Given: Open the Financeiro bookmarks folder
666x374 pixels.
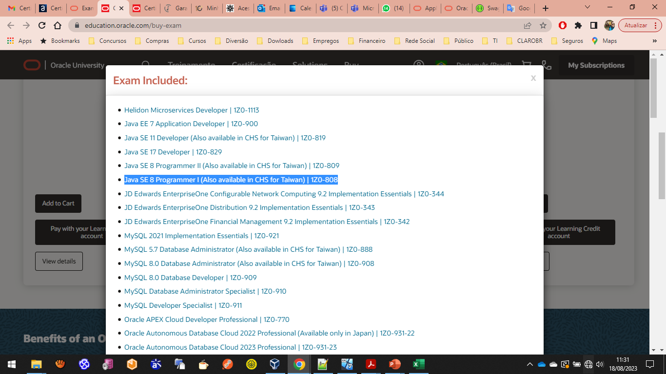Looking at the screenshot, I should pyautogui.click(x=367, y=41).
